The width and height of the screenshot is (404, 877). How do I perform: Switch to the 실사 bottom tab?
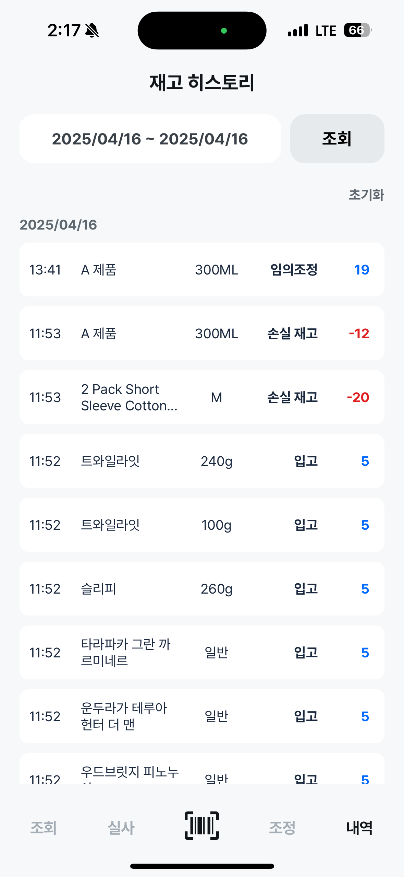(x=121, y=828)
